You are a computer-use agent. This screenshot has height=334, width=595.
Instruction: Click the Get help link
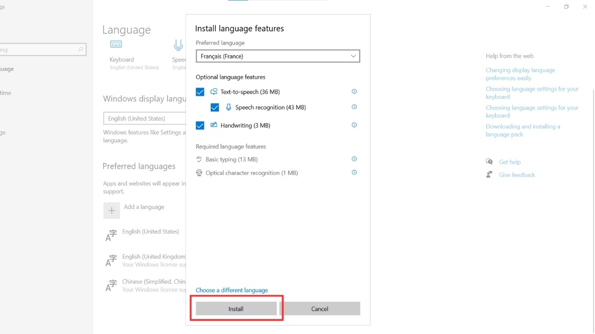pos(510,162)
